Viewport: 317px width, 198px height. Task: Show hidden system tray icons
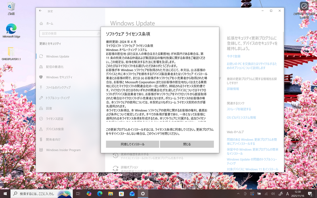[238, 194]
